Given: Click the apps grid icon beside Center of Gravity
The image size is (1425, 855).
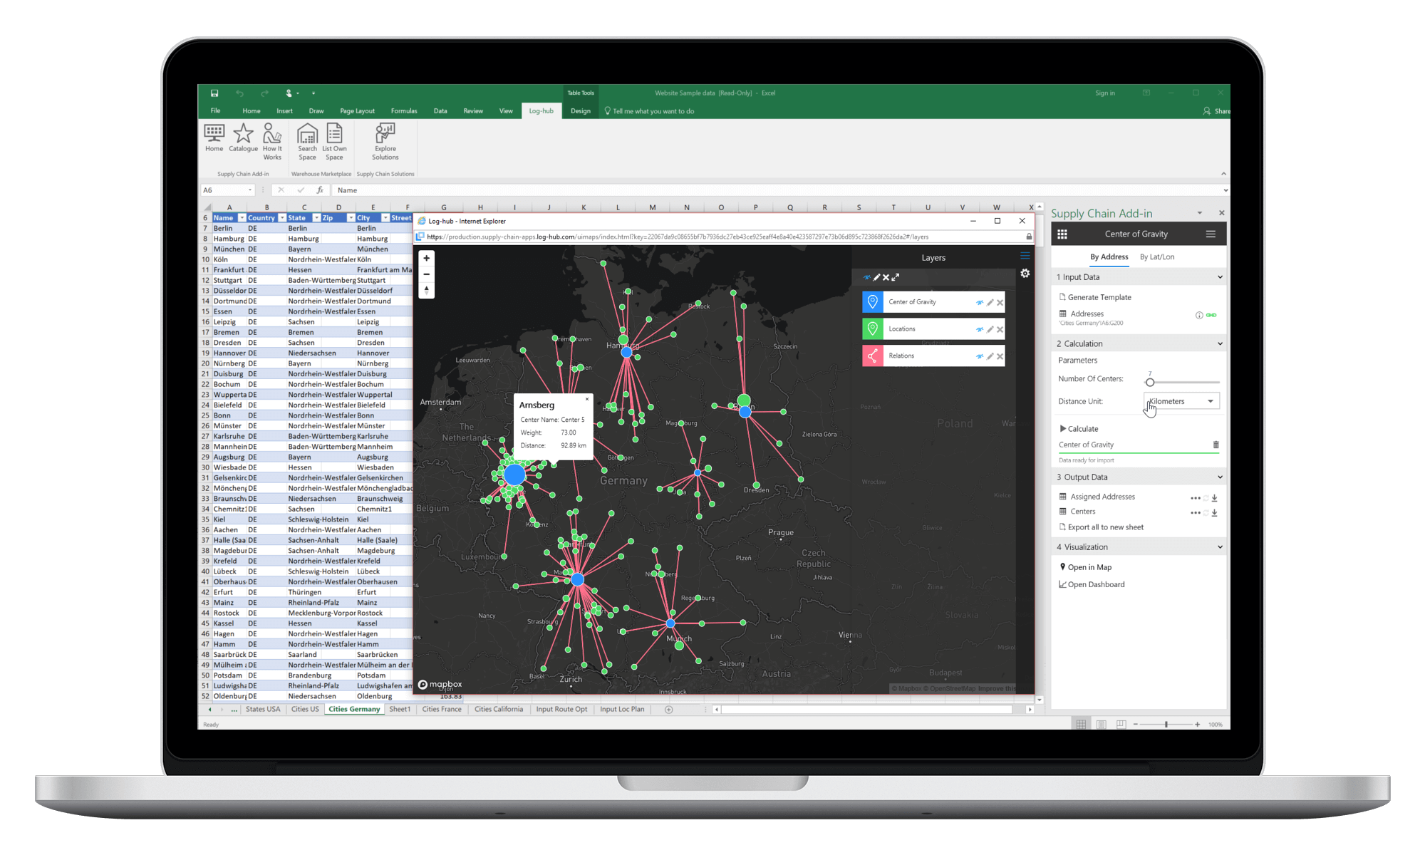Looking at the screenshot, I should tap(1062, 234).
